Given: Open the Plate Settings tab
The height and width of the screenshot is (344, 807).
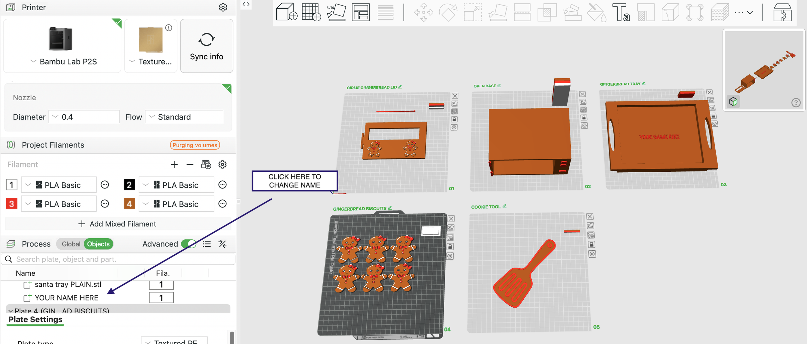Looking at the screenshot, I should (x=36, y=320).
